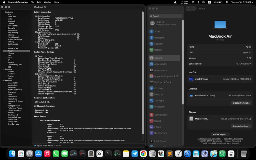Open Battery settings in System Settings sidebar
Screen dimensions: 256x160
164,50
